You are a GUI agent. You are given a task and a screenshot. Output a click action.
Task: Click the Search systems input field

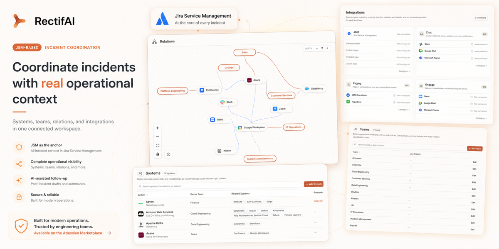pyautogui.click(x=220, y=186)
